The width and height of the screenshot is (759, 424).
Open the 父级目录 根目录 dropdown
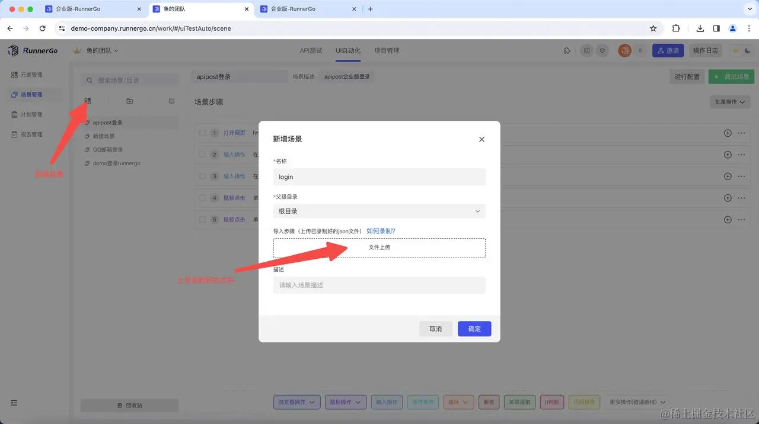379,211
